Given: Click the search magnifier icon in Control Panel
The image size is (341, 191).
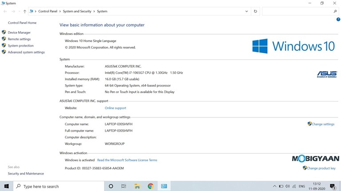Looking at the screenshot, I should point(335,11).
